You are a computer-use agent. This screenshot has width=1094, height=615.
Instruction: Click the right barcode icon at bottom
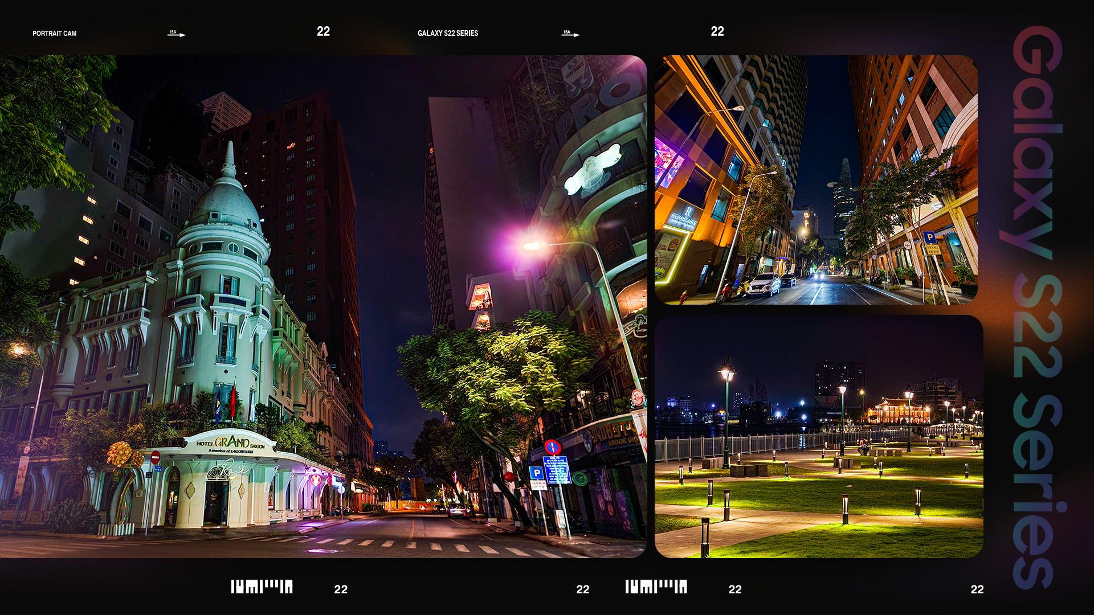click(656, 587)
